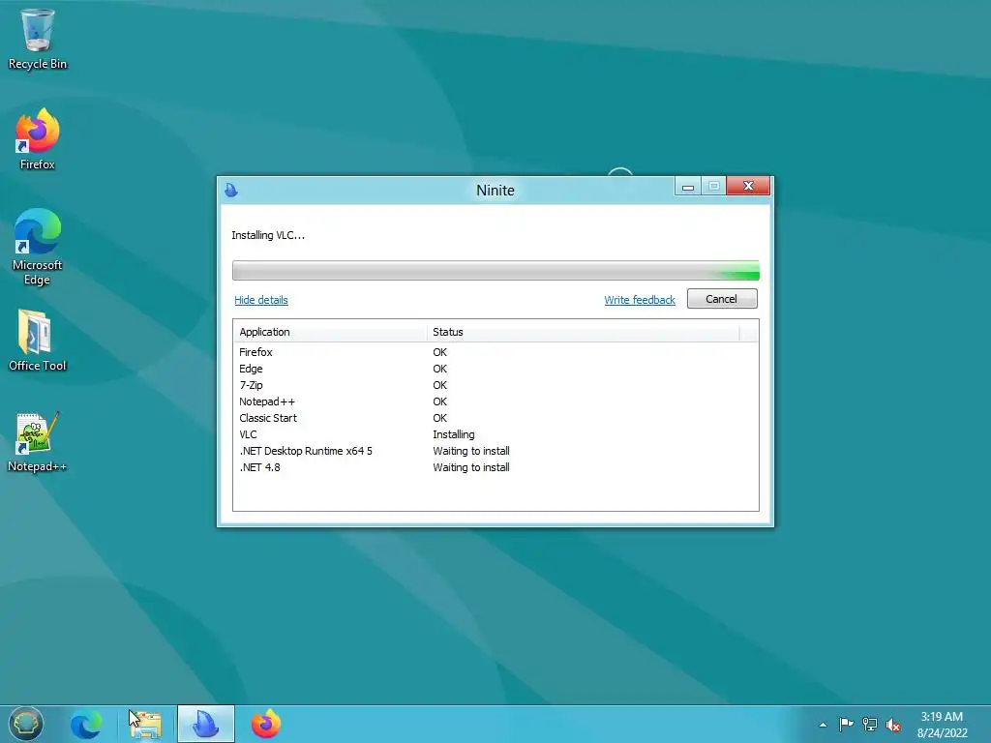Click the installation progress bar
Screen dimensions: 991x743
pos(495,271)
